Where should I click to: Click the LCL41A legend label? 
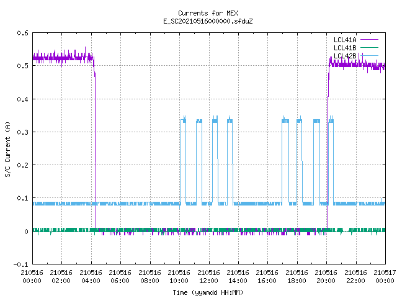(x=345, y=40)
